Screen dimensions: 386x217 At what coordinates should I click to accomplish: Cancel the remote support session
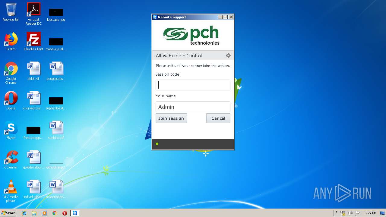point(218,118)
